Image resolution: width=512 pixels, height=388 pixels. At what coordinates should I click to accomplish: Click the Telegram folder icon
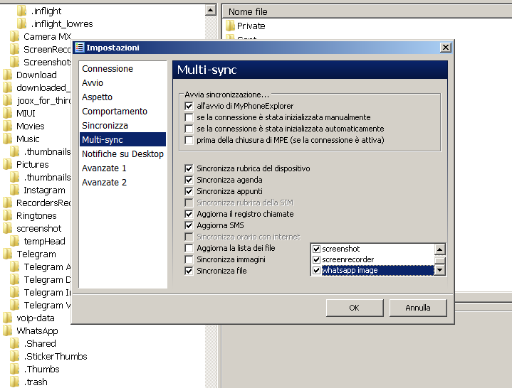8,254
